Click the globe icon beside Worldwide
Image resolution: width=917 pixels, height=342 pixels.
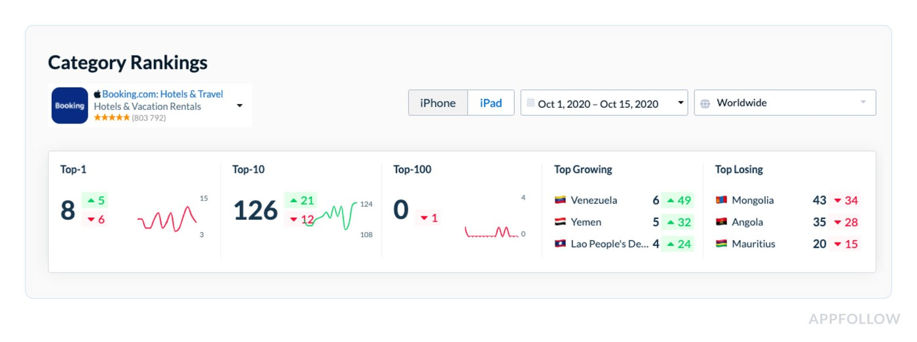click(x=705, y=103)
